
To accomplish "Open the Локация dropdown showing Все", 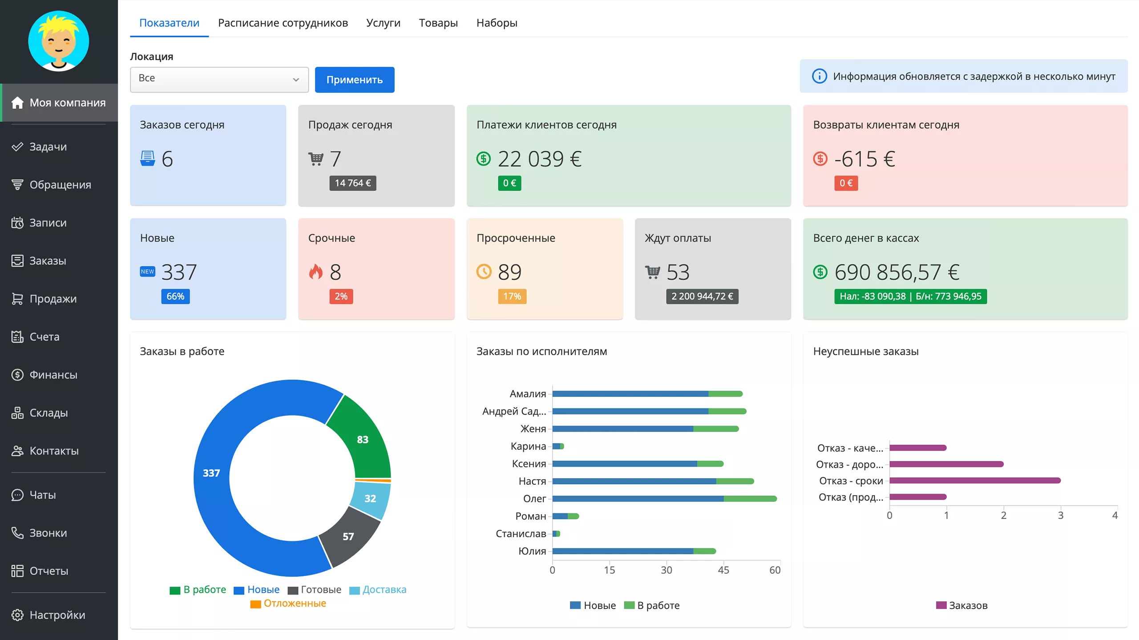I will [219, 80].
